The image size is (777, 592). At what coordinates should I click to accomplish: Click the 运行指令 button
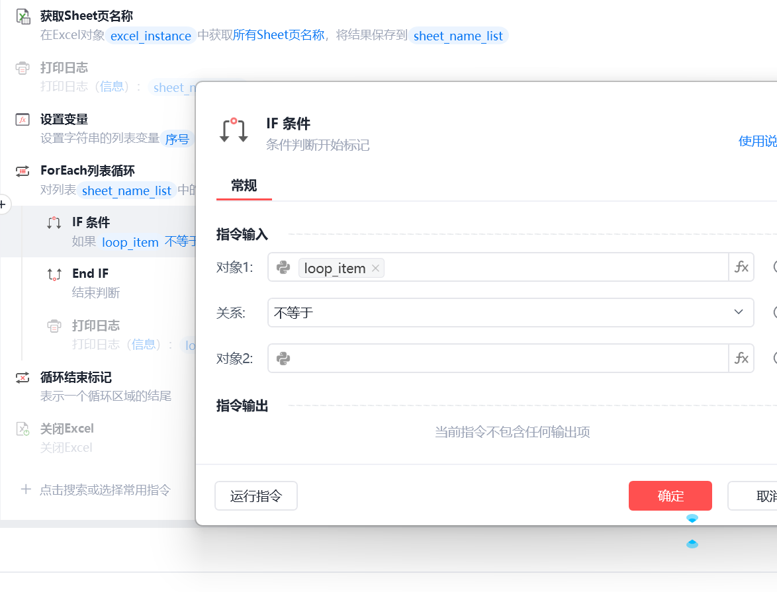pos(255,496)
